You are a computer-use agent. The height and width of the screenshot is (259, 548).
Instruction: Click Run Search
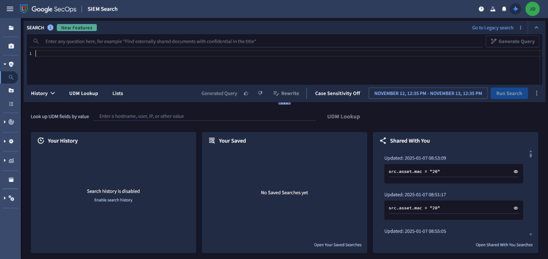[509, 93]
